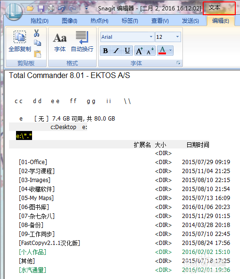Image resolution: width=240 pixels, height=279 pixels.
Task: Switch to the 查看(V) tab
Action: click(x=160, y=21)
